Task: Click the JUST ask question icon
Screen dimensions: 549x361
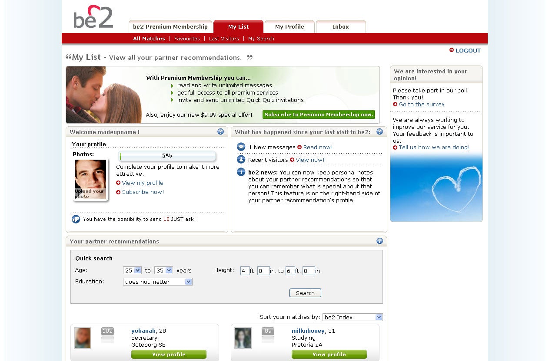Action: [76, 219]
